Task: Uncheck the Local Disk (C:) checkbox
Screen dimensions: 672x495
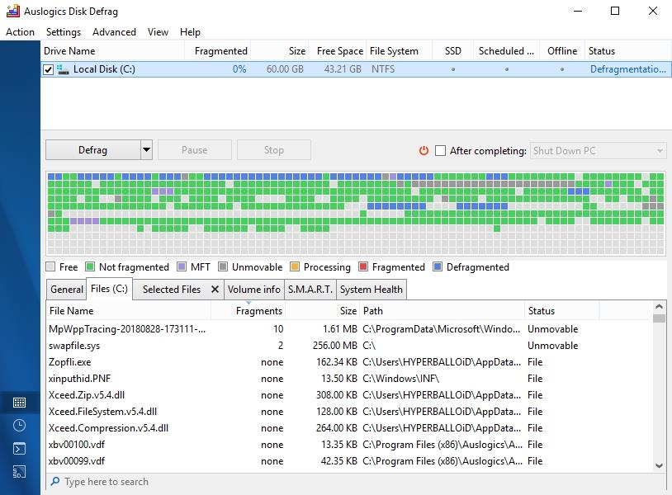Action: click(49, 69)
